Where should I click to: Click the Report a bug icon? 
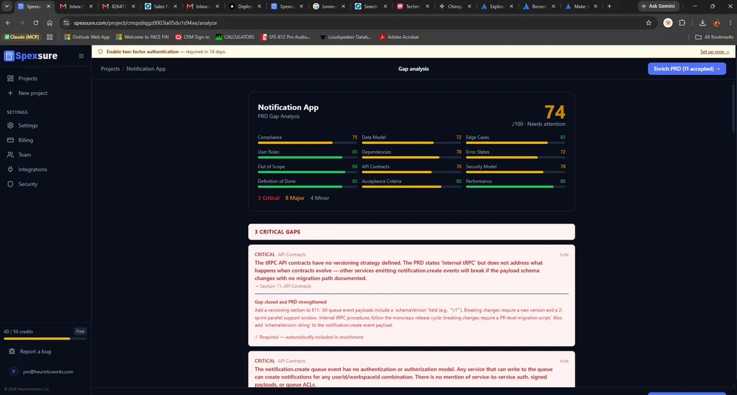(11, 351)
